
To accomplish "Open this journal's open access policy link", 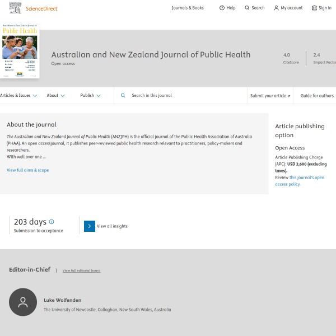I will 300,181.
